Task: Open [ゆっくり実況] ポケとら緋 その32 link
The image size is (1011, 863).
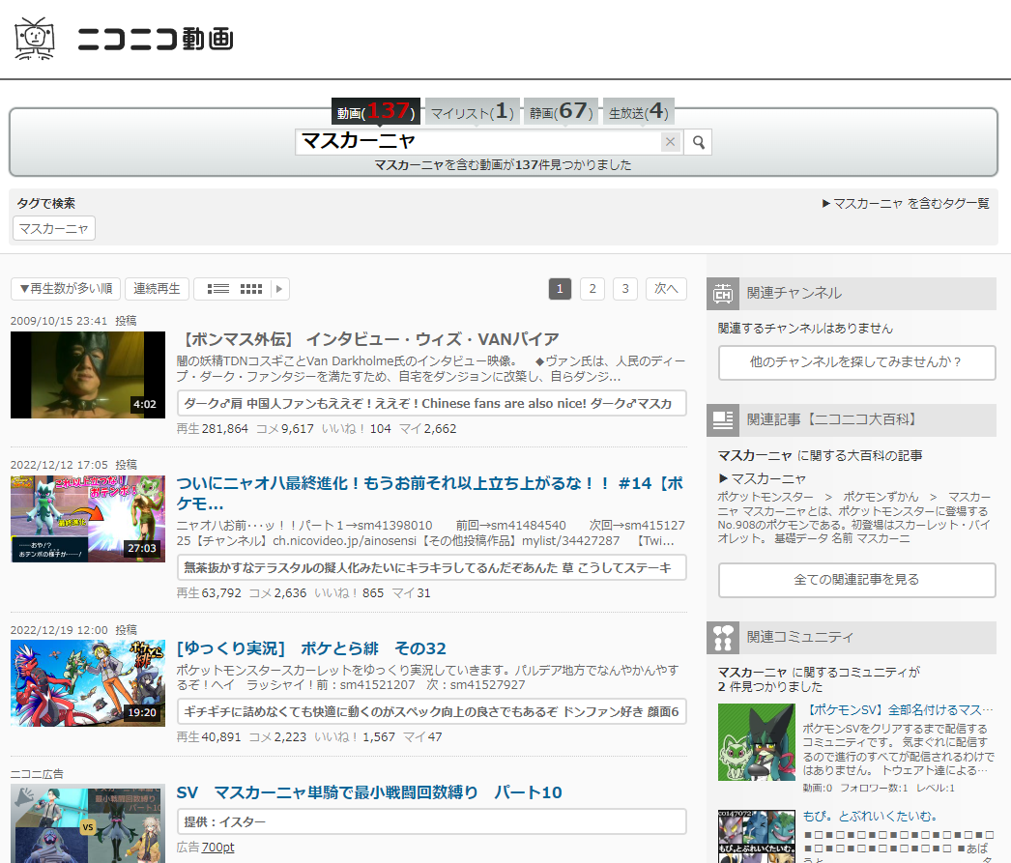Action: 311,648
